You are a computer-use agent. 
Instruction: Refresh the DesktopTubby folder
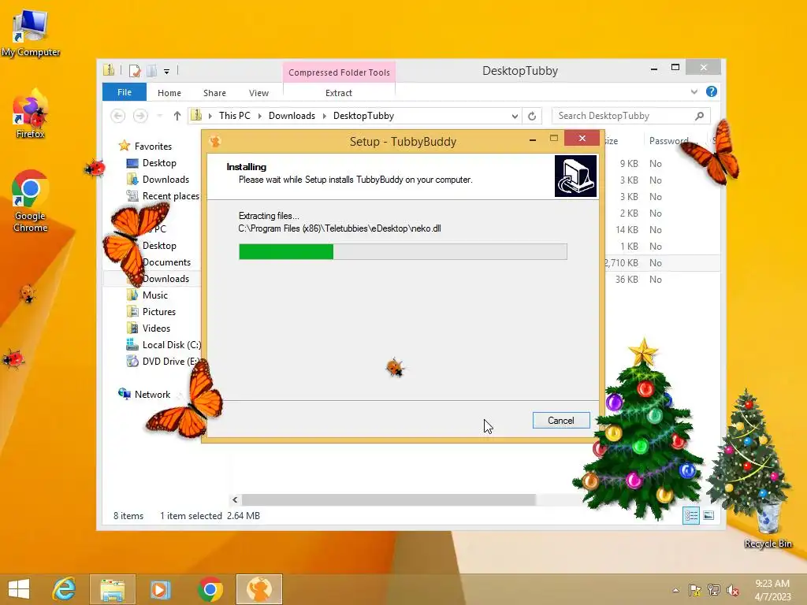(532, 116)
